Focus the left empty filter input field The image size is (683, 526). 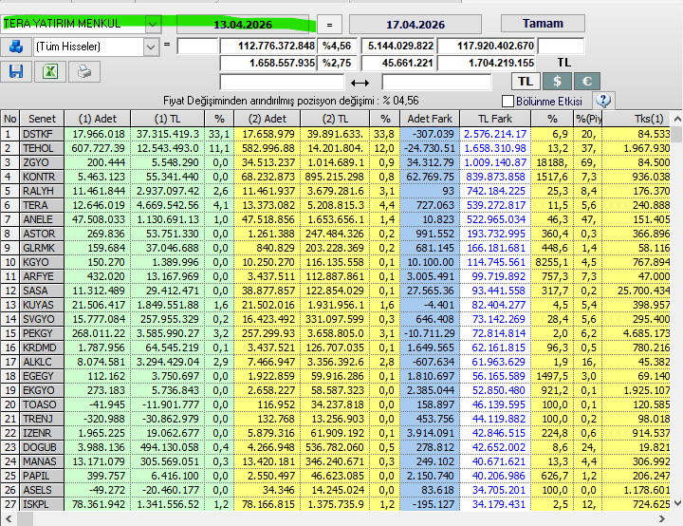click(197, 46)
